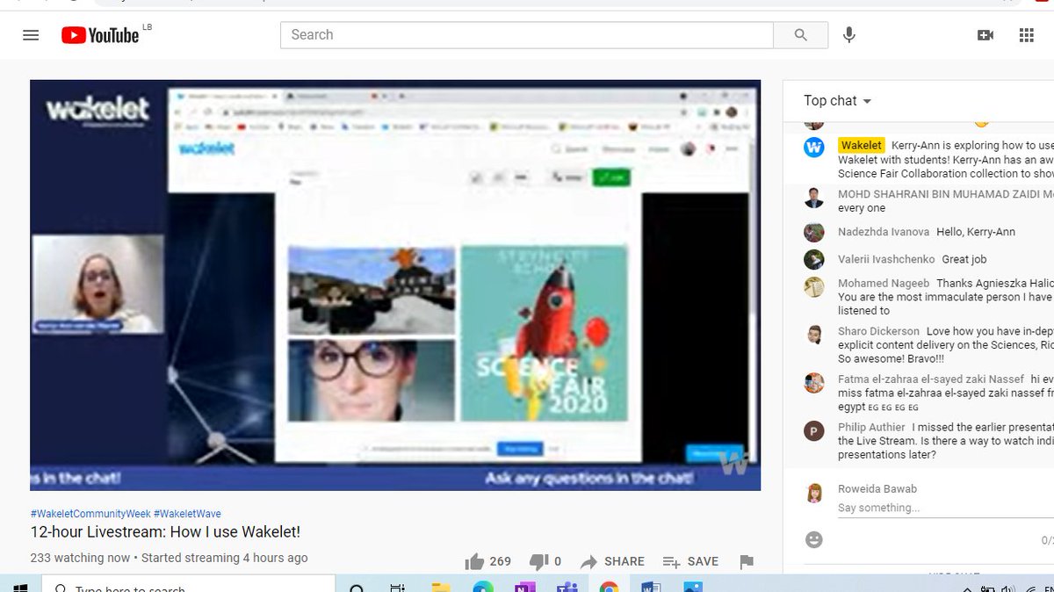The width and height of the screenshot is (1054, 592).
Task: Click the 233 watching now text
Action: click(80, 558)
